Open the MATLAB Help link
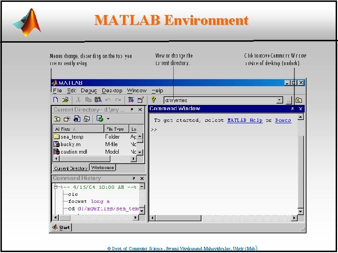The height and width of the screenshot is (253, 338). pos(245,120)
